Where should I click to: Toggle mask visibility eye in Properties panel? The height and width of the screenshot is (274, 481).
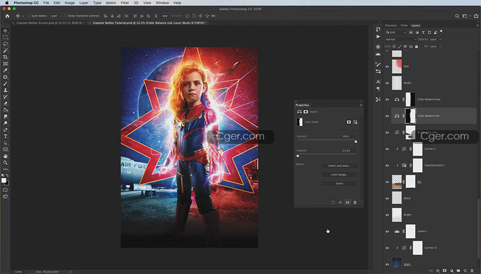point(348,202)
